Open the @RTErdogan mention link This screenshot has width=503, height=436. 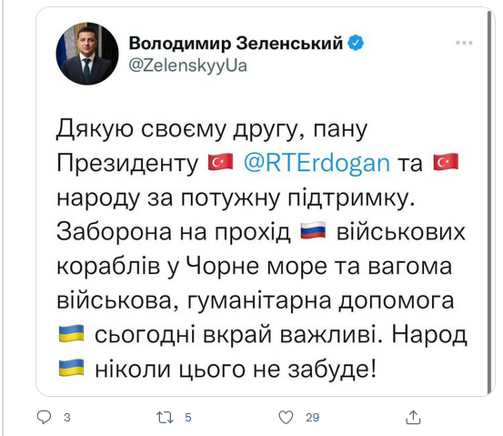click(317, 163)
